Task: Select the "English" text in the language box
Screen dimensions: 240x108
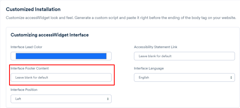Action: 144,77
